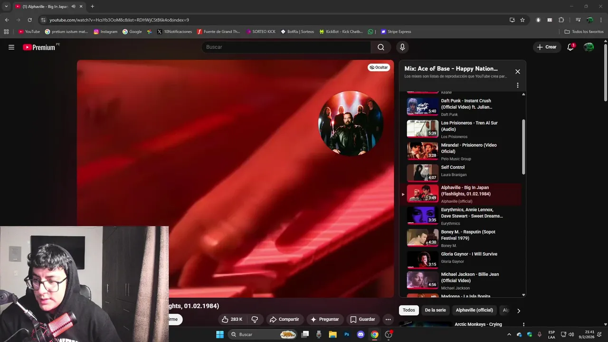608x342 pixels.
Task: Close the Mix playlist panel
Action: pos(518,72)
